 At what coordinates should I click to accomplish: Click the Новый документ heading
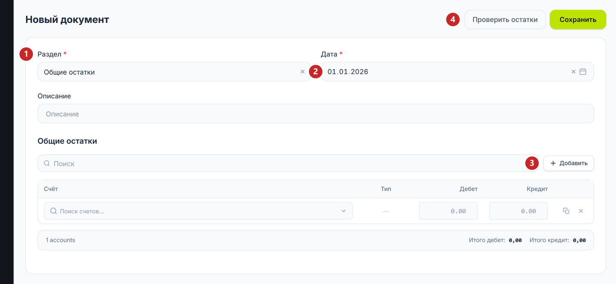[67, 20]
